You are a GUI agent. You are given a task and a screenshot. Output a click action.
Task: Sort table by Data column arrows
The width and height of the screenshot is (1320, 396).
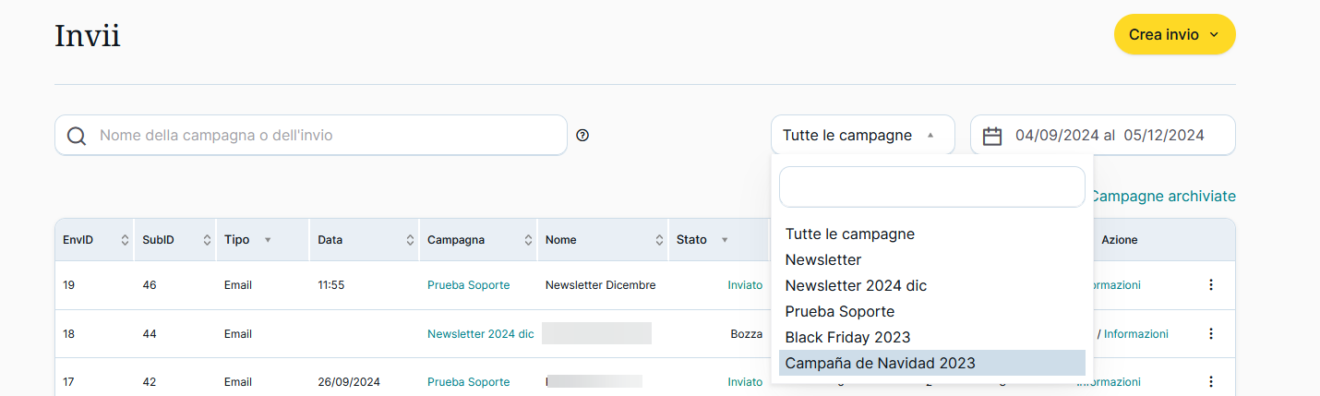tap(410, 240)
